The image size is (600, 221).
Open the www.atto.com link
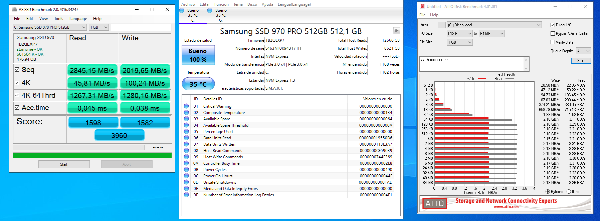[x=506, y=207]
